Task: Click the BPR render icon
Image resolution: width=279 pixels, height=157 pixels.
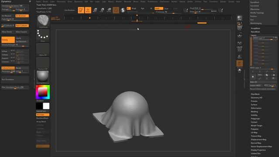Action: [x=239, y=18]
